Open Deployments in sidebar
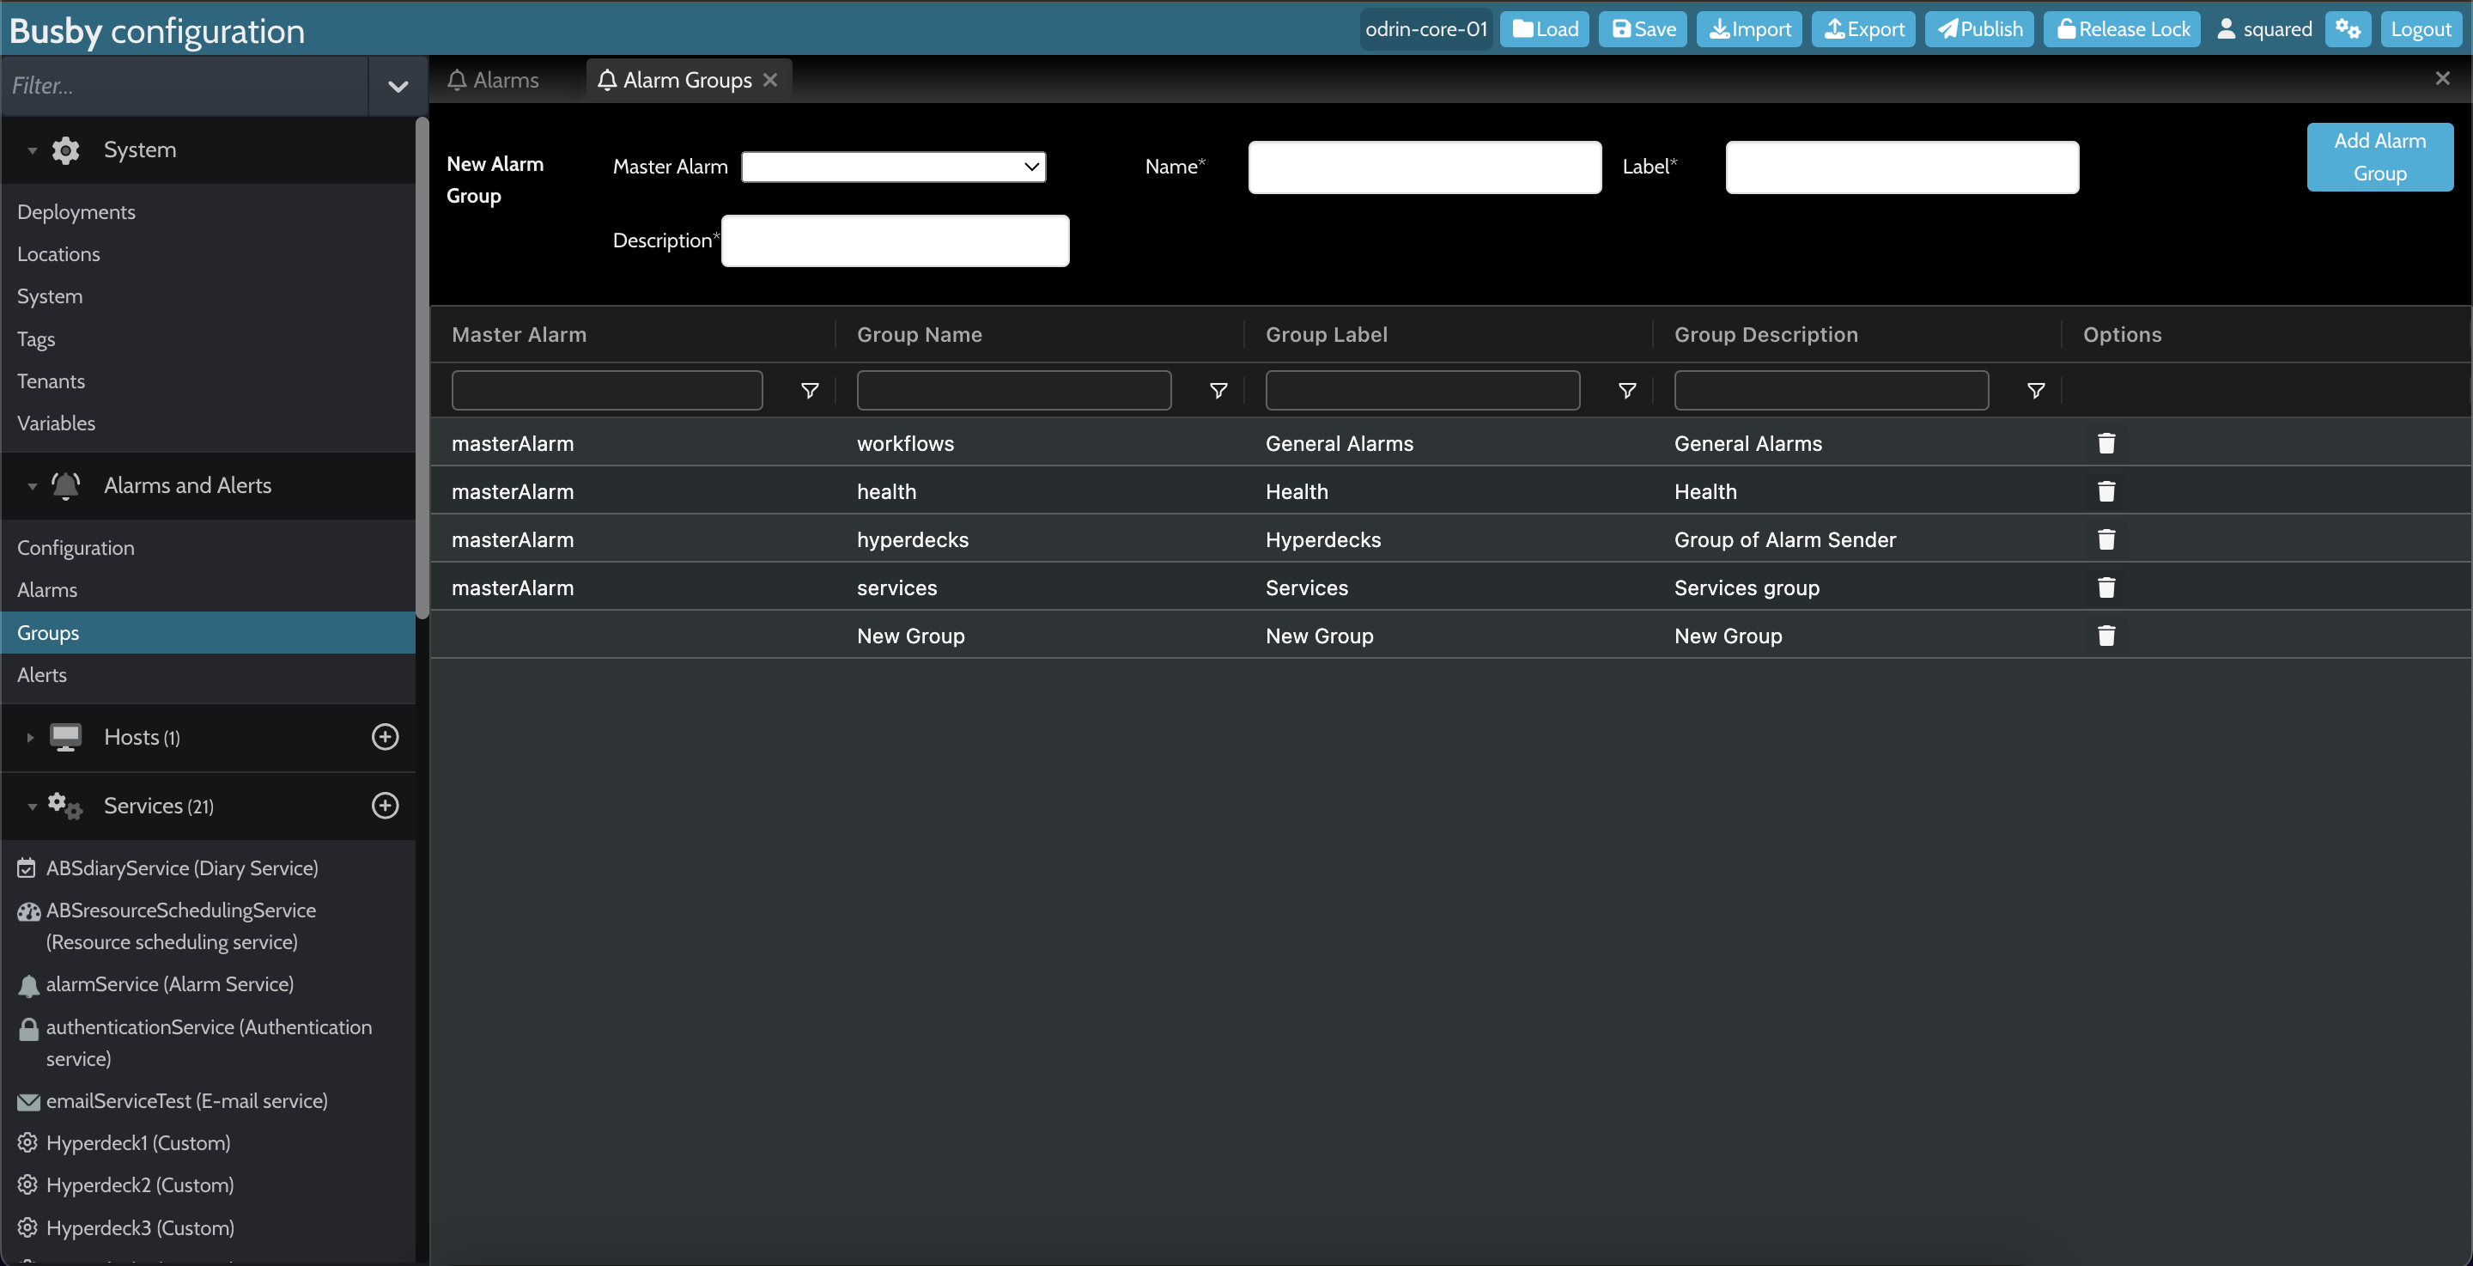Screen dimensions: 2473x1266 tap(76, 211)
